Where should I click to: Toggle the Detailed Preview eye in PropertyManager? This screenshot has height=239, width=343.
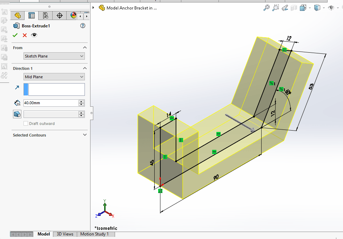coord(34,35)
